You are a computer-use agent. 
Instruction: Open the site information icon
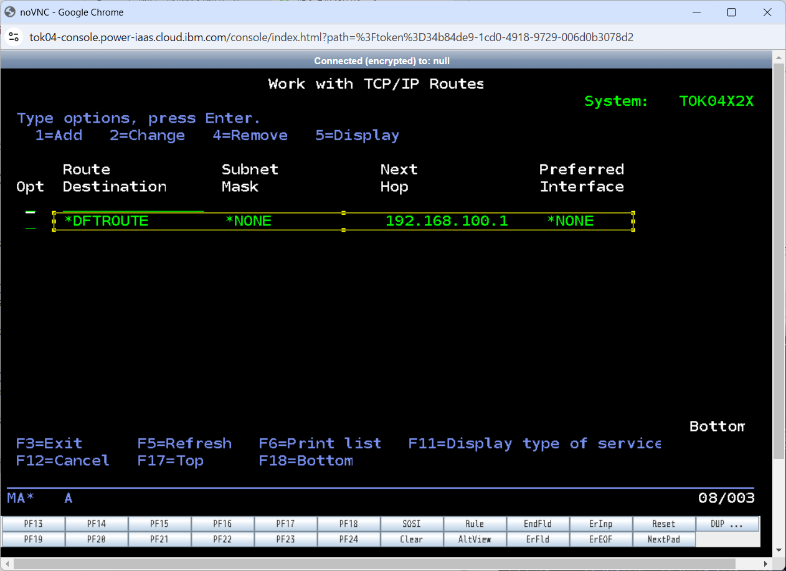[14, 37]
